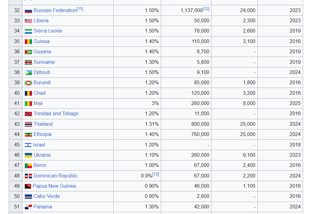Open the Guyana link
The width and height of the screenshot is (309, 214).
coord(42,52)
